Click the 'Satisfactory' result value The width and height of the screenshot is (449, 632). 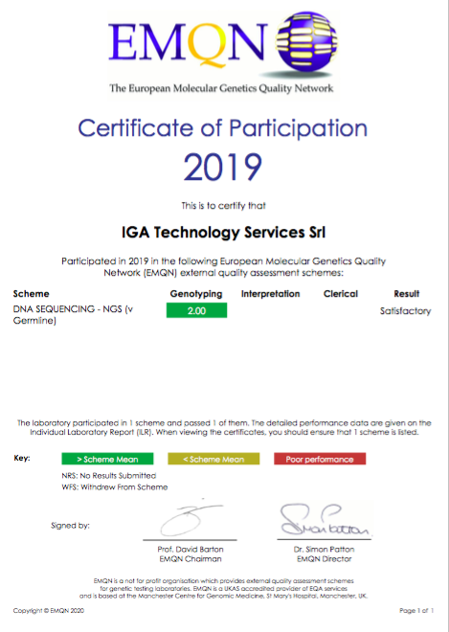pyautogui.click(x=406, y=311)
